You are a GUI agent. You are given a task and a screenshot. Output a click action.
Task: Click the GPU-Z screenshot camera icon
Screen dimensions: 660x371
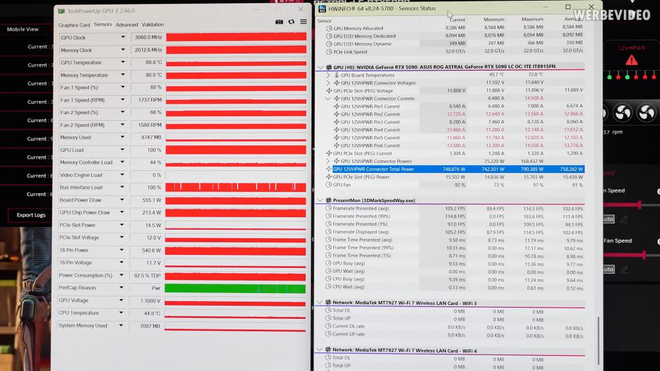279,22
